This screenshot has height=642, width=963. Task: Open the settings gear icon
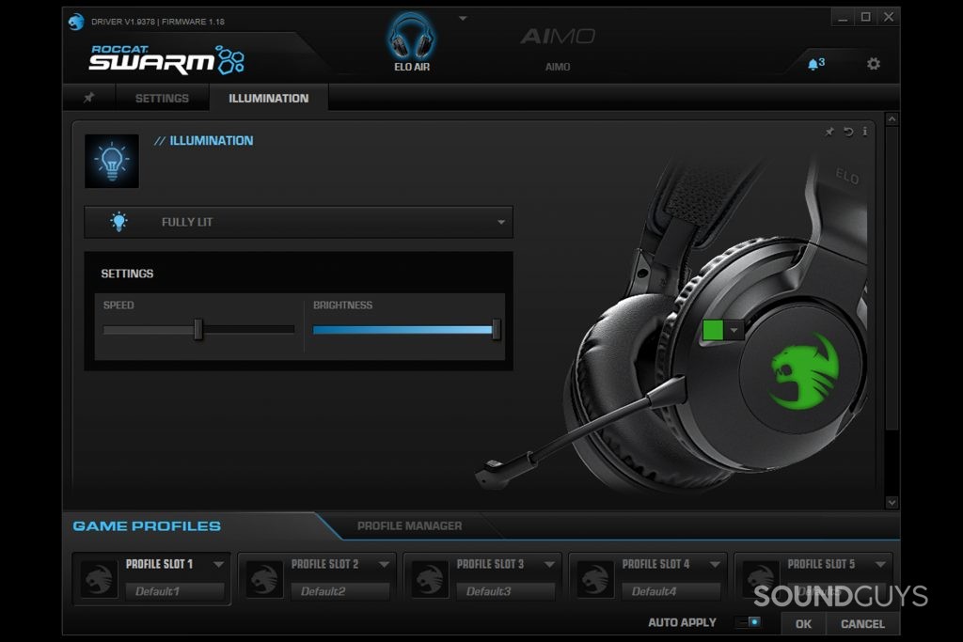tap(874, 64)
